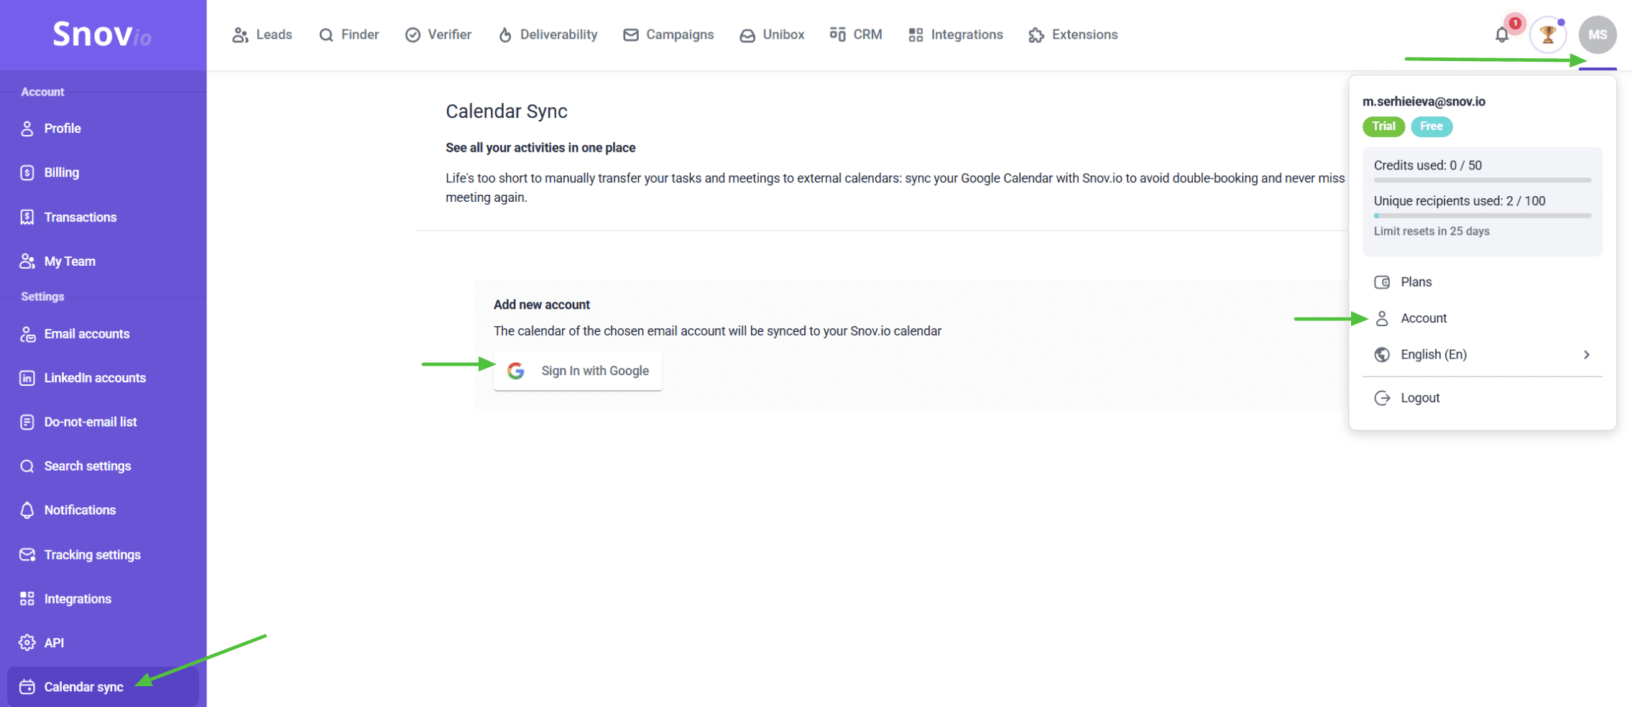Select Logout in account dropdown
1632x707 pixels.
(x=1419, y=398)
